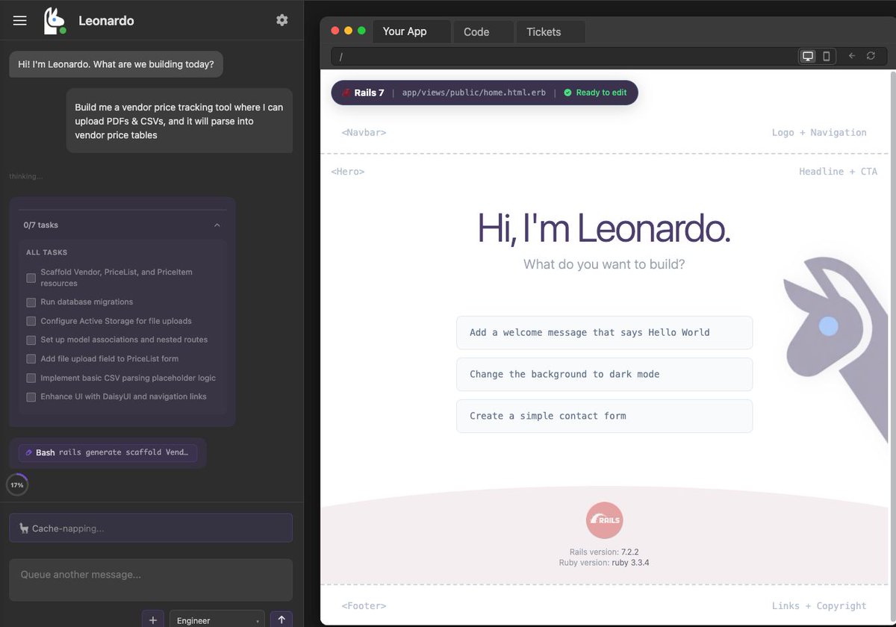Click the green Ready to edit check icon
The width and height of the screenshot is (896, 627).
point(567,93)
